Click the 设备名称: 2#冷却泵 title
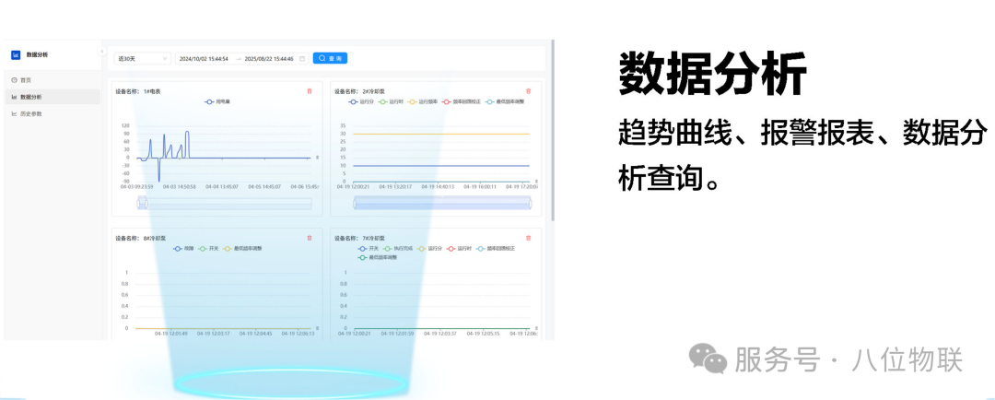The width and height of the screenshot is (995, 400). click(x=359, y=91)
